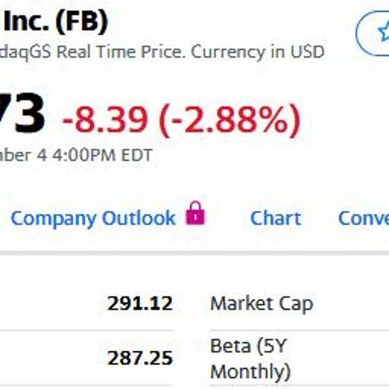Click the 4:00PM EDT timestamp
The image size is (389, 389).
[x=102, y=156]
